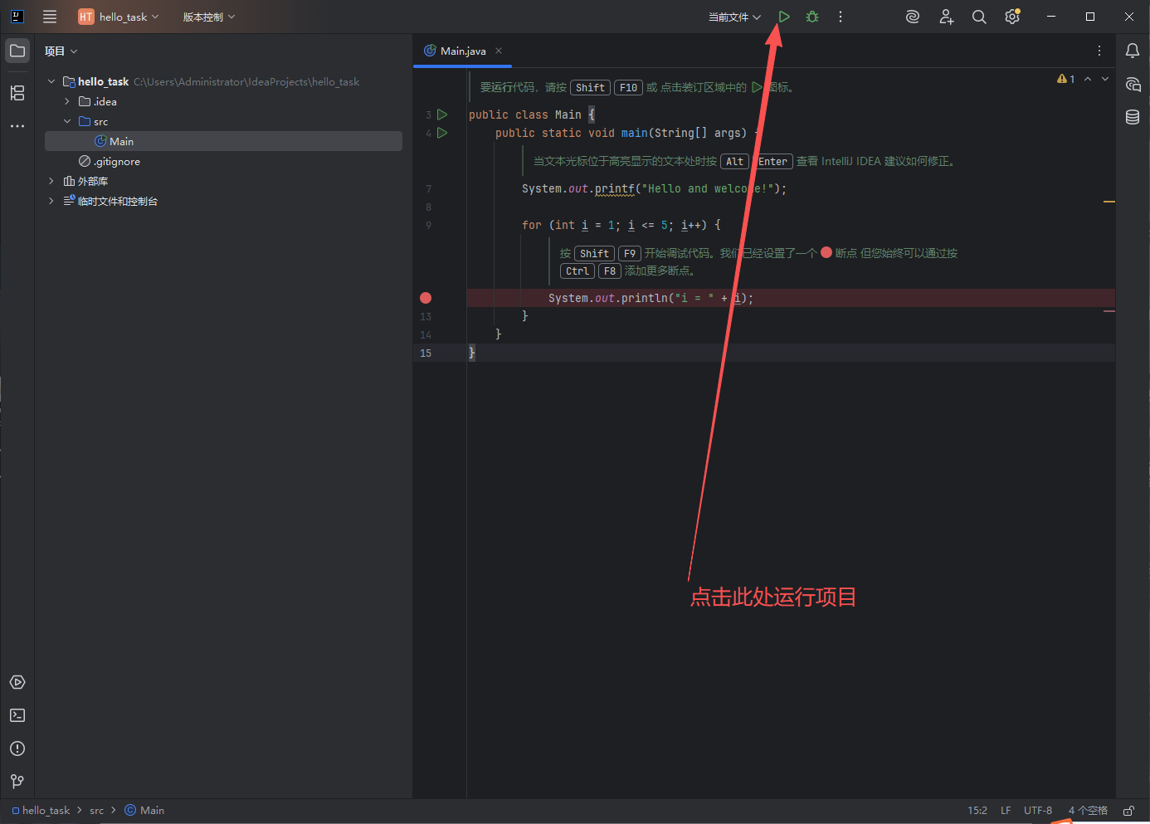The width and height of the screenshot is (1150, 824).
Task: Expand 外部库 node
Action: [51, 181]
